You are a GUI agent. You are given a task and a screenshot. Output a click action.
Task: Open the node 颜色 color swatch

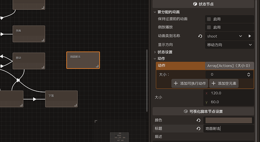(x=229, y=120)
